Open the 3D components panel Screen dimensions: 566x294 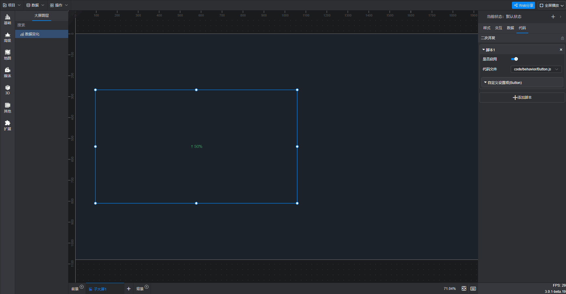point(7,90)
